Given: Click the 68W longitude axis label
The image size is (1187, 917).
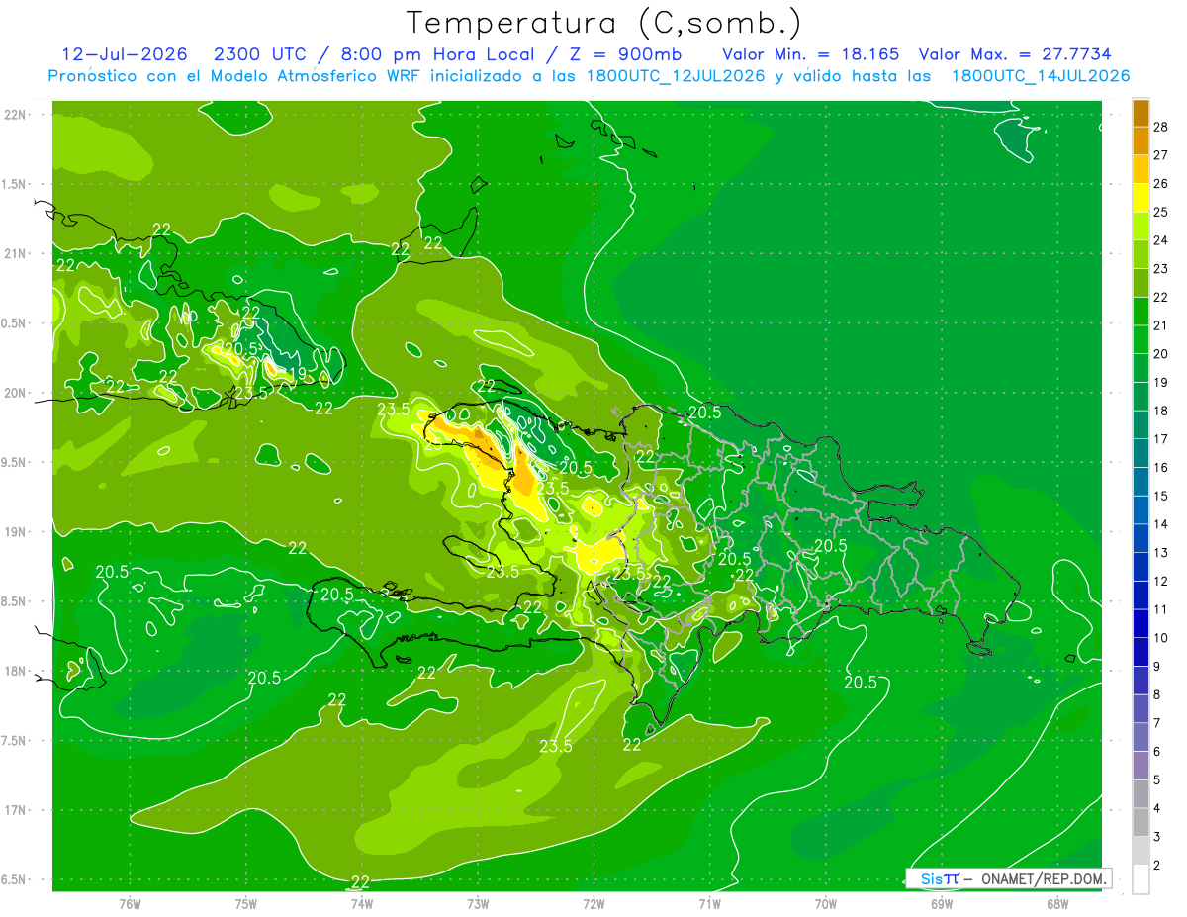Looking at the screenshot, I should coord(1056,903).
